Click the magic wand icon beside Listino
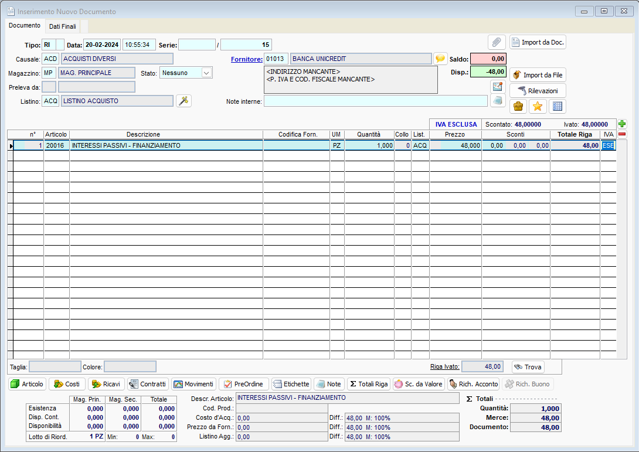Screen dimensions: 639x452 click(x=183, y=101)
